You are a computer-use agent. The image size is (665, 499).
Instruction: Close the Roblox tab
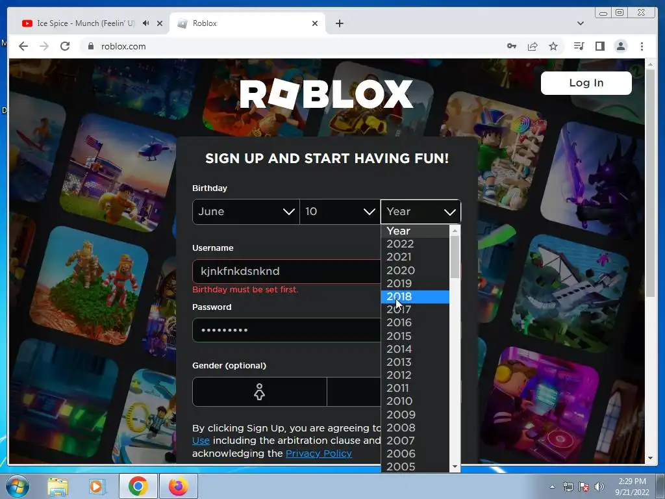[315, 23]
